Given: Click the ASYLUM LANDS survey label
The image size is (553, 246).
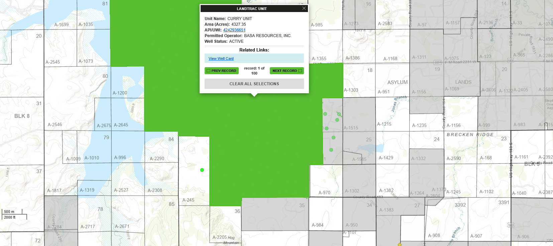Looking at the screenshot, I should [x=398, y=82].
